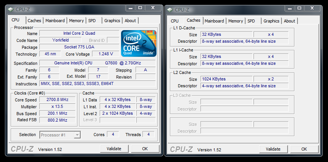The height and width of the screenshot is (162, 328).
Task: Click the Cores value '4'
Action: coord(113,134)
